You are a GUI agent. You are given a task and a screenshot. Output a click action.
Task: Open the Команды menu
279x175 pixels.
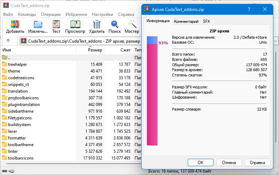(x=27, y=14)
